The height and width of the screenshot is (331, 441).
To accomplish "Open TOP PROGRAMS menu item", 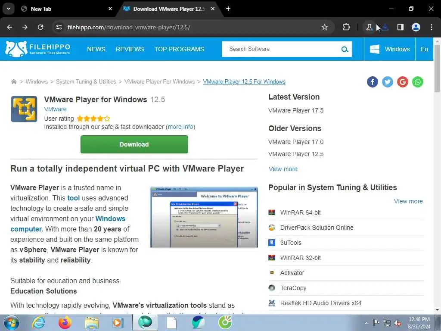I will [x=180, y=49].
